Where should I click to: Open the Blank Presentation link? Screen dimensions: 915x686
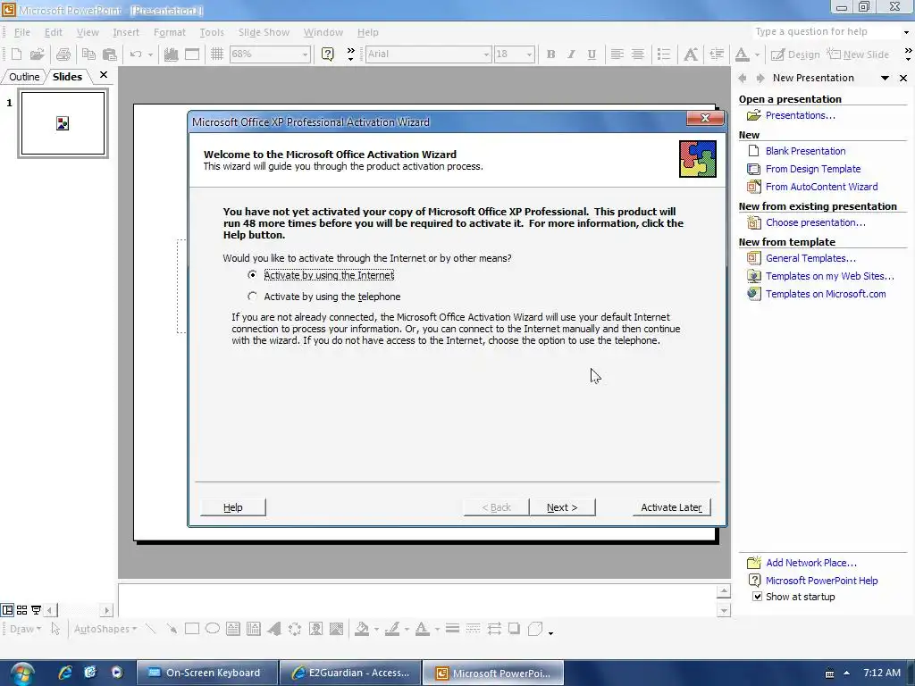coord(805,150)
